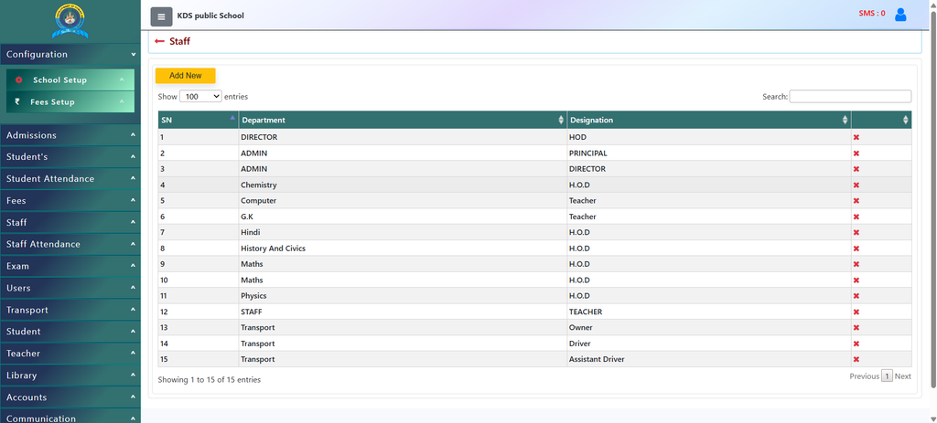The height and width of the screenshot is (423, 937).
Task: Select page 1 in pagination
Action: (887, 376)
